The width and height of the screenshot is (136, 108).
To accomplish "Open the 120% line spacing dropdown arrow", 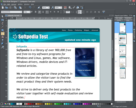I will (x=71, y=12).
